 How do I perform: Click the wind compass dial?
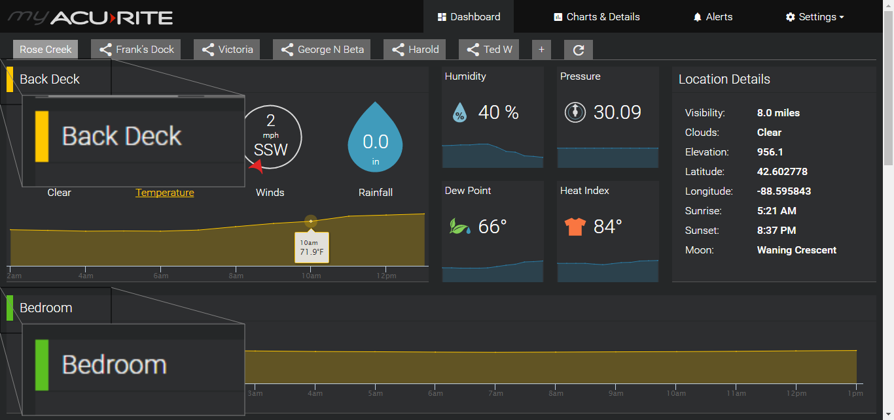point(271,137)
